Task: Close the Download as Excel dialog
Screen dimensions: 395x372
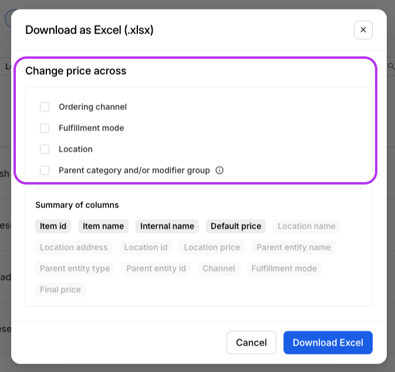Action: tap(363, 30)
